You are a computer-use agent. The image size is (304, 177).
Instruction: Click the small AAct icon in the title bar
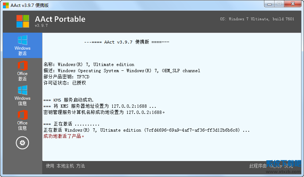(6, 5)
